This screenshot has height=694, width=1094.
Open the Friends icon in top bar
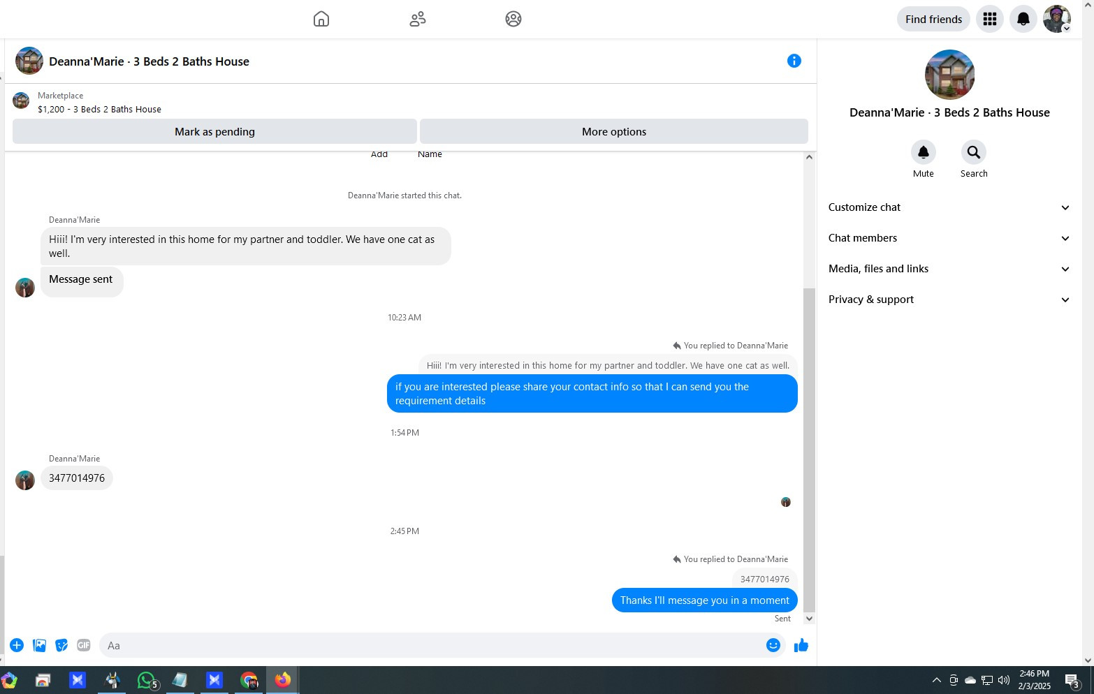click(418, 19)
